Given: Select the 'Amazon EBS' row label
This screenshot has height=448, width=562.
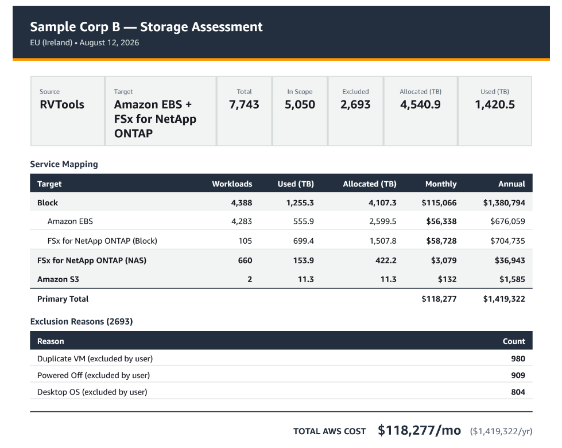Looking at the screenshot, I should click(70, 221).
